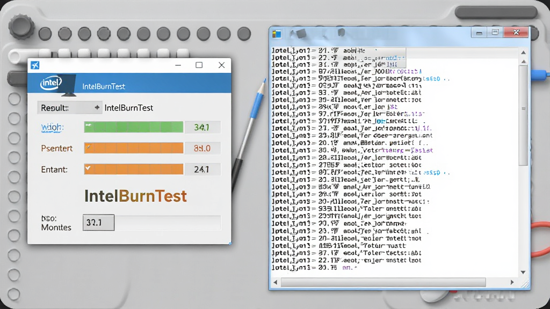Click the vertical scrollbar thumb in log window
The image size is (550, 309).
[523, 115]
